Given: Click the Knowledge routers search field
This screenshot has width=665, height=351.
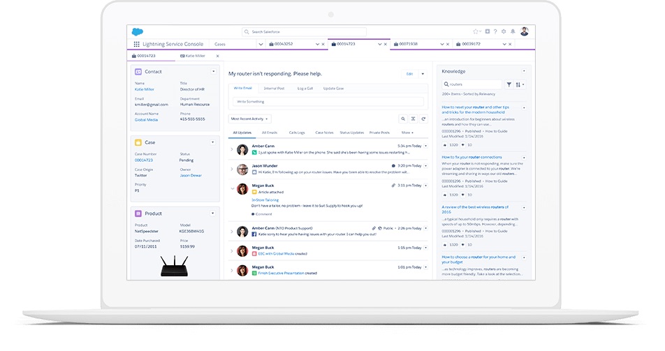Looking at the screenshot, I should pyautogui.click(x=472, y=84).
